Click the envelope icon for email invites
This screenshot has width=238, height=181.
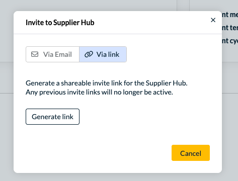35,54
